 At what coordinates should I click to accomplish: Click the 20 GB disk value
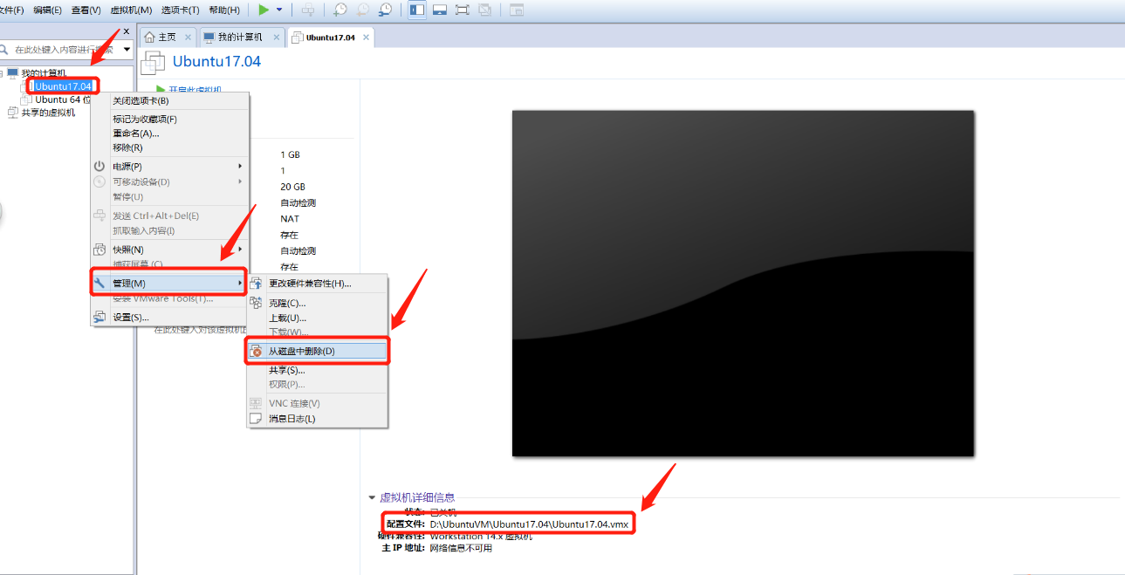pyautogui.click(x=292, y=187)
